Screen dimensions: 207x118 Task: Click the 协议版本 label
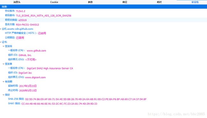tap(10, 11)
